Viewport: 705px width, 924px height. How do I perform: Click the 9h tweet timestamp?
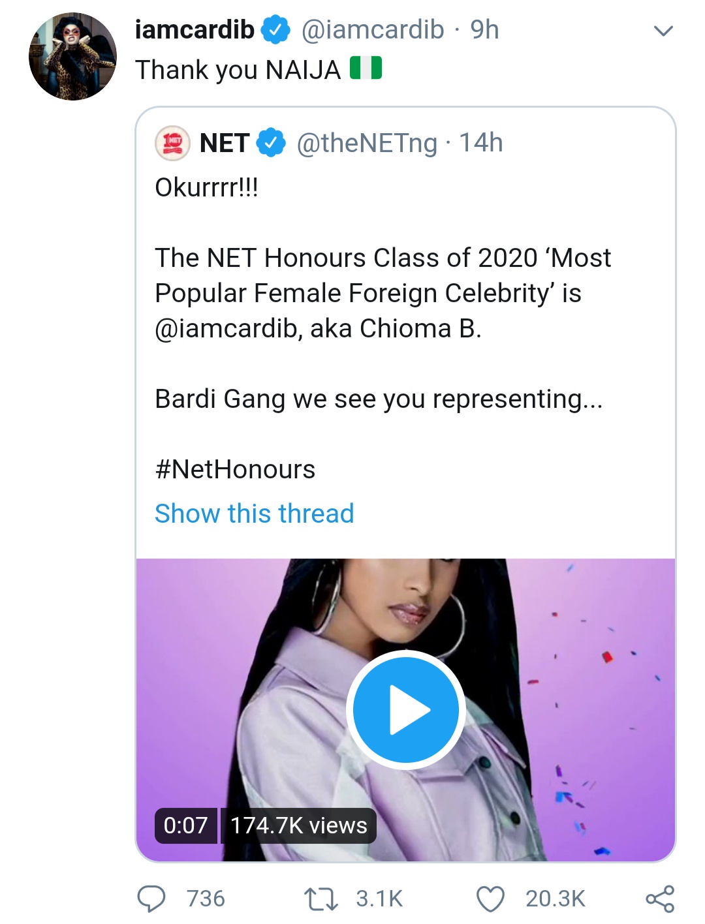[484, 30]
